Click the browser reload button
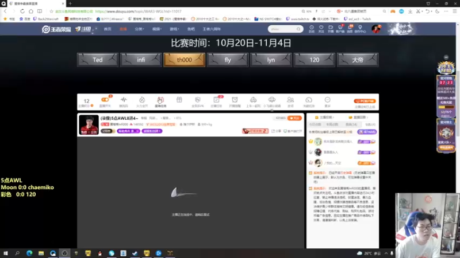The width and height of the screenshot is (460, 258). [22, 11]
